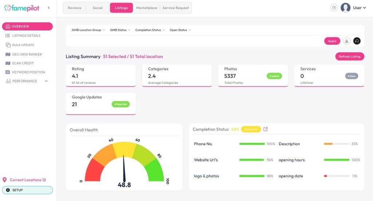This screenshot has height=201, width=373.
Task: Expand the GMB Status filter dropdown
Action: [x=120, y=30]
